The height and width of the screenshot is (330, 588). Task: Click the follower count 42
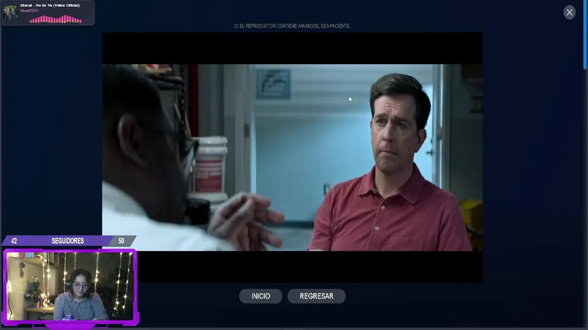[x=14, y=241]
